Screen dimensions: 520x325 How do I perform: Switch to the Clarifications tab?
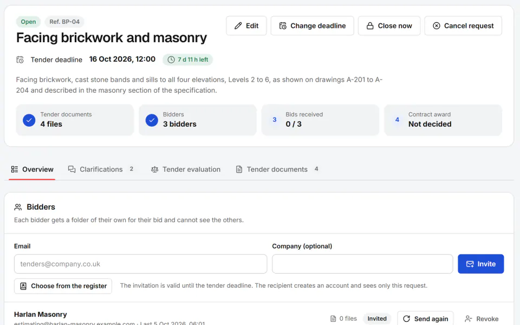pyautogui.click(x=101, y=170)
